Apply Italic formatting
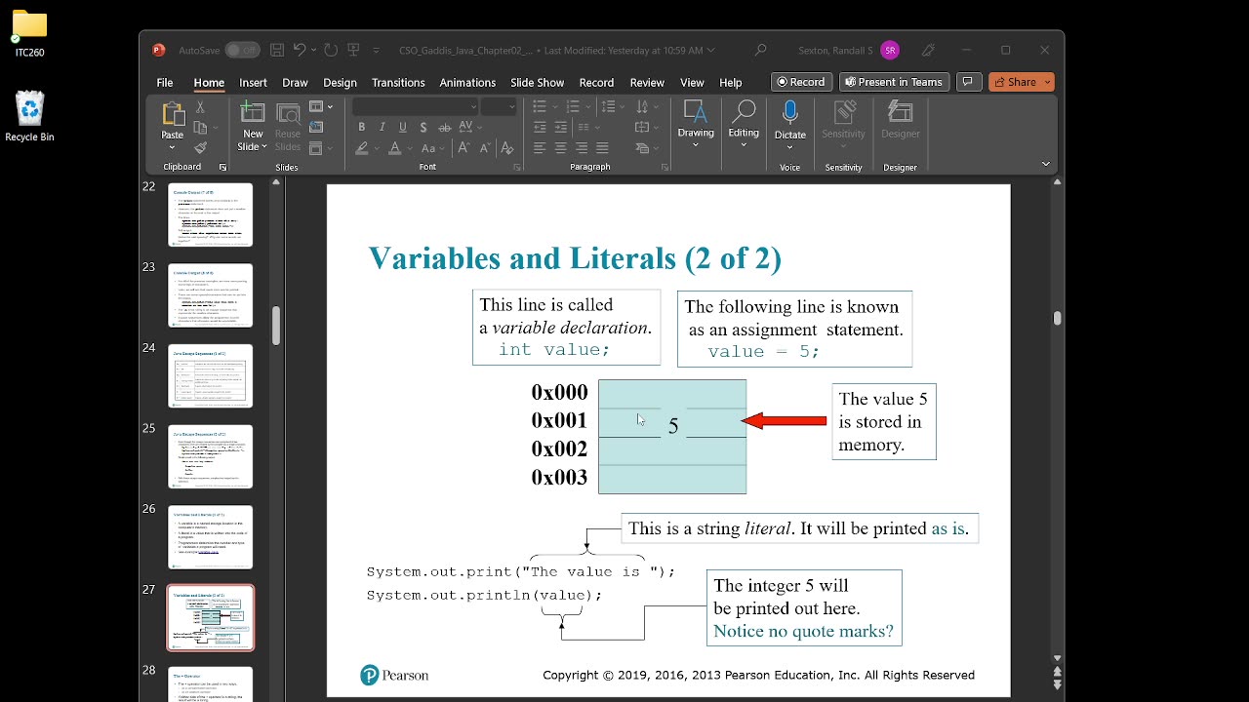The image size is (1249, 702). click(x=382, y=128)
